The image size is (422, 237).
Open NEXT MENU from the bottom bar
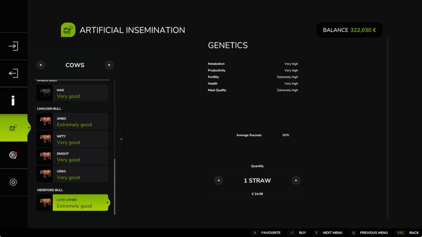point(332,233)
